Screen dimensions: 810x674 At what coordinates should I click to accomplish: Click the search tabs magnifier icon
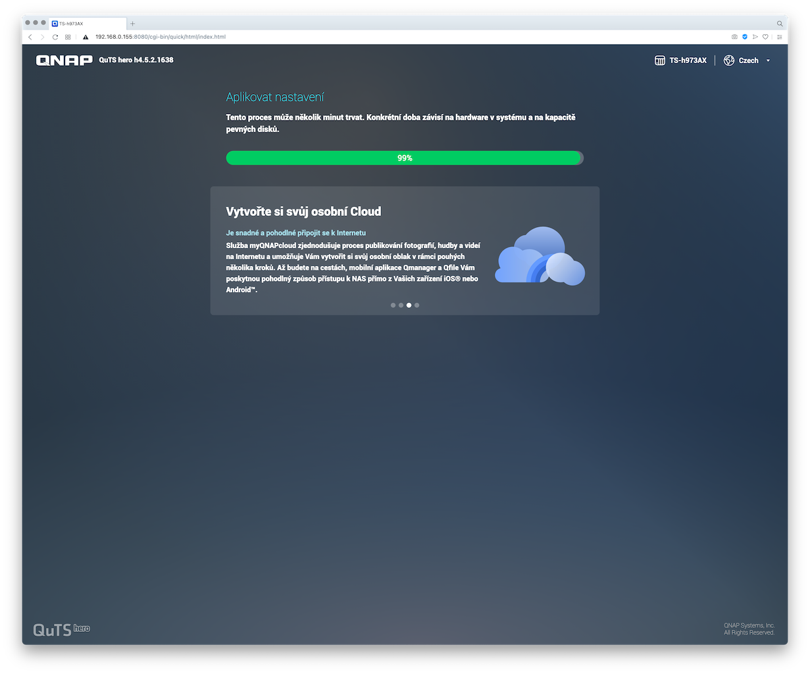coord(780,23)
